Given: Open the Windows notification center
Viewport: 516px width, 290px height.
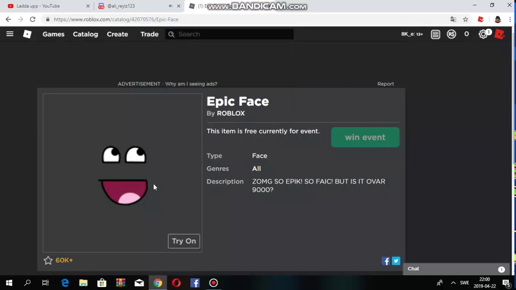Looking at the screenshot, I should (x=506, y=283).
